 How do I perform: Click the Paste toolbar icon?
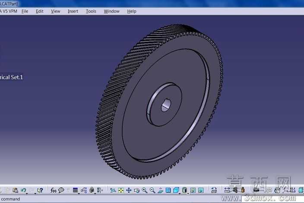tap(15, 190)
